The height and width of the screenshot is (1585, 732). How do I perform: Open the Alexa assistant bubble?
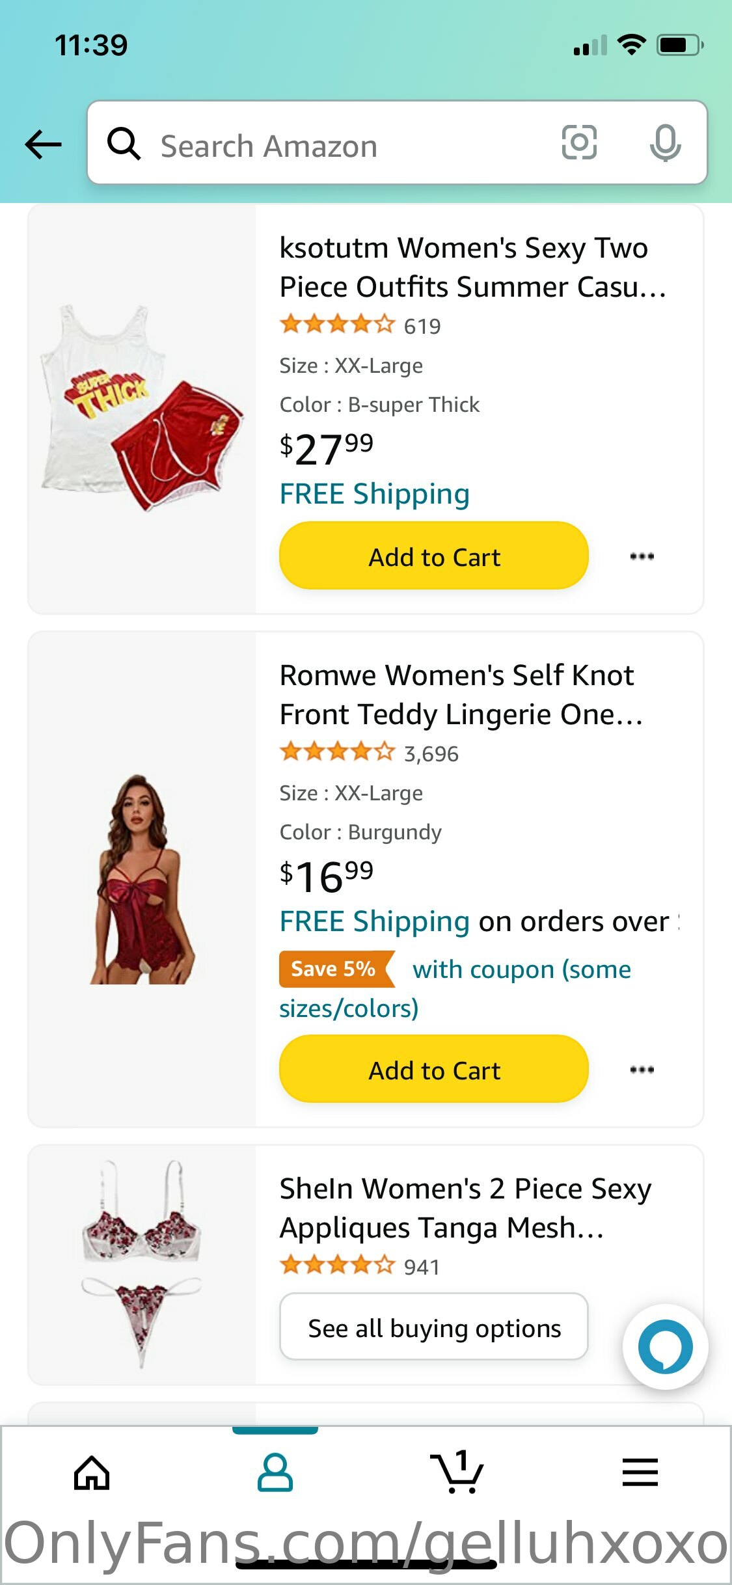[x=664, y=1346]
